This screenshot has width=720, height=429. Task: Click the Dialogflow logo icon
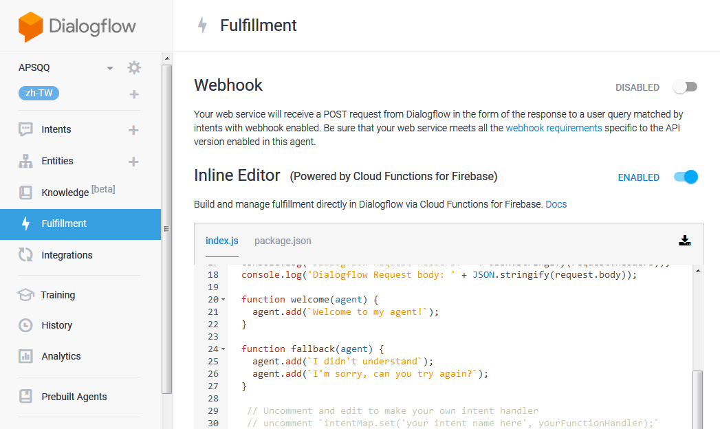30,27
